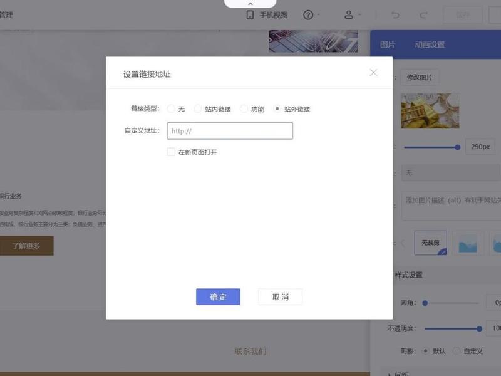Click the 添加图片描述 alt text area
Screen dimensions: 501x376
pos(450,206)
